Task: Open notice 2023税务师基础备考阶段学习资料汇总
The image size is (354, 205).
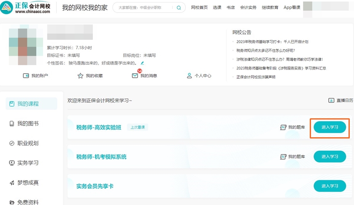Action: click(x=282, y=68)
